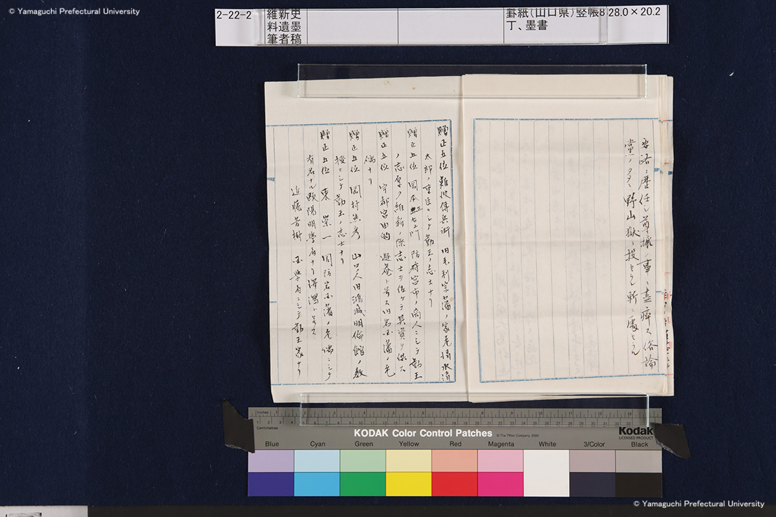
Task: Click the top-left Yamaguchi Prefectural University copyright
Action: [x=70, y=11]
